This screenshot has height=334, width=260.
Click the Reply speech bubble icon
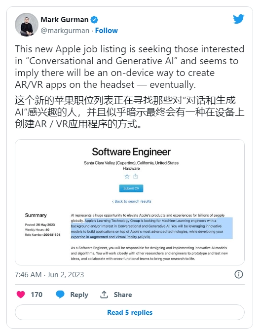click(x=60, y=295)
